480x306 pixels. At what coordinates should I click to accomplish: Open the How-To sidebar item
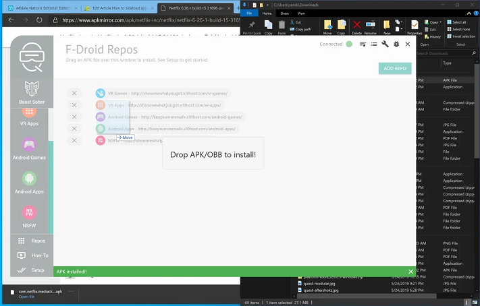pos(31,255)
